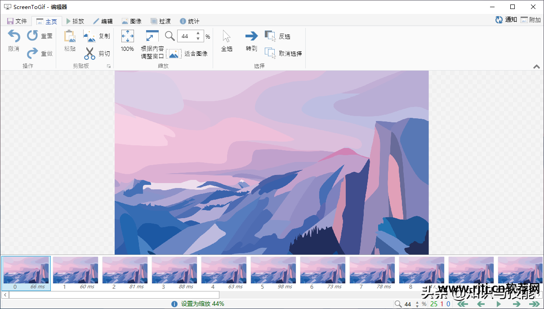Screen dimensions: 544x309
Task: Set zoom to 100% icon
Action: 128,36
